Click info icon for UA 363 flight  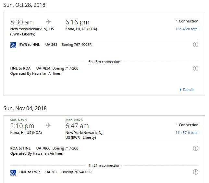195,45
